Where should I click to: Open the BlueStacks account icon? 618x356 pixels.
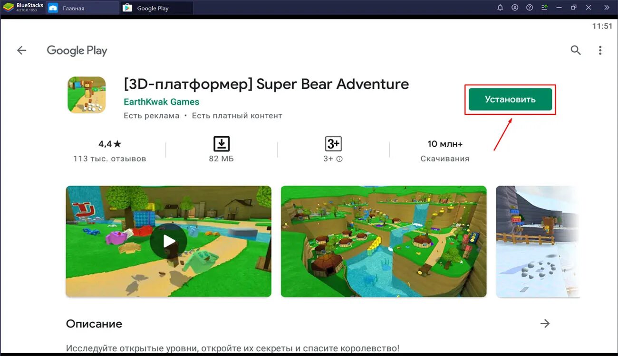[514, 7]
